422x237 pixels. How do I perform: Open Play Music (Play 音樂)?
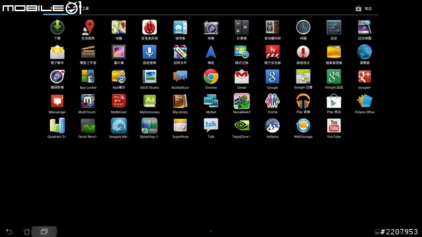pyautogui.click(x=303, y=101)
